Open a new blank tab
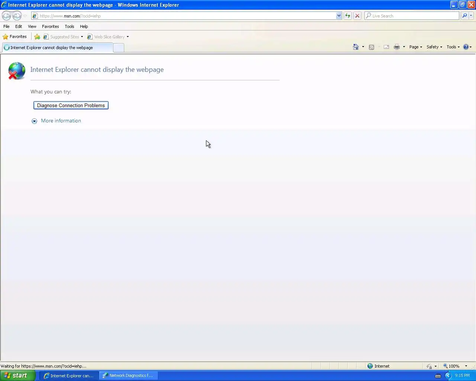The image size is (476, 381). [x=119, y=48]
